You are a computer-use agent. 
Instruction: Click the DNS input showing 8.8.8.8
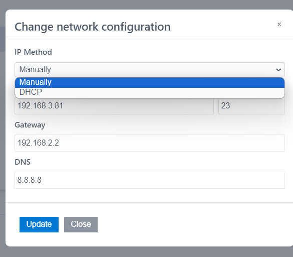point(150,180)
